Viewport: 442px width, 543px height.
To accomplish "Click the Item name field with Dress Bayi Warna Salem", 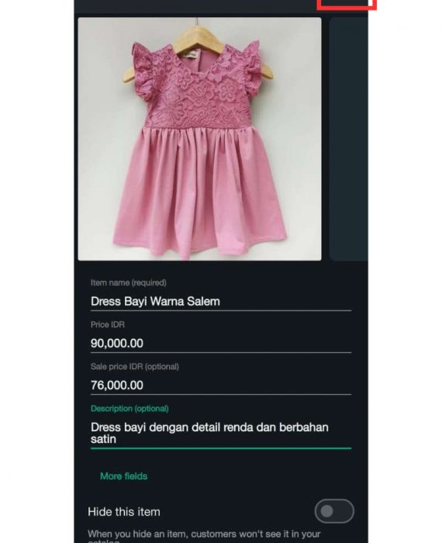I will coord(221,301).
